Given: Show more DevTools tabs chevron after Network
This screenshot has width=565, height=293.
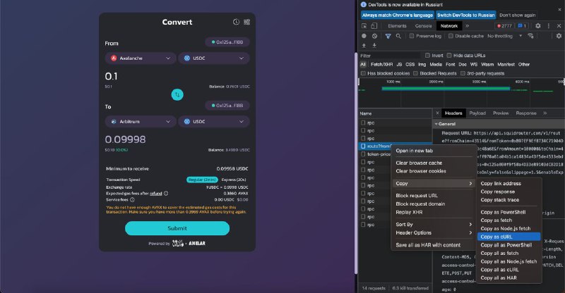Looking at the screenshot, I should click(x=468, y=26).
